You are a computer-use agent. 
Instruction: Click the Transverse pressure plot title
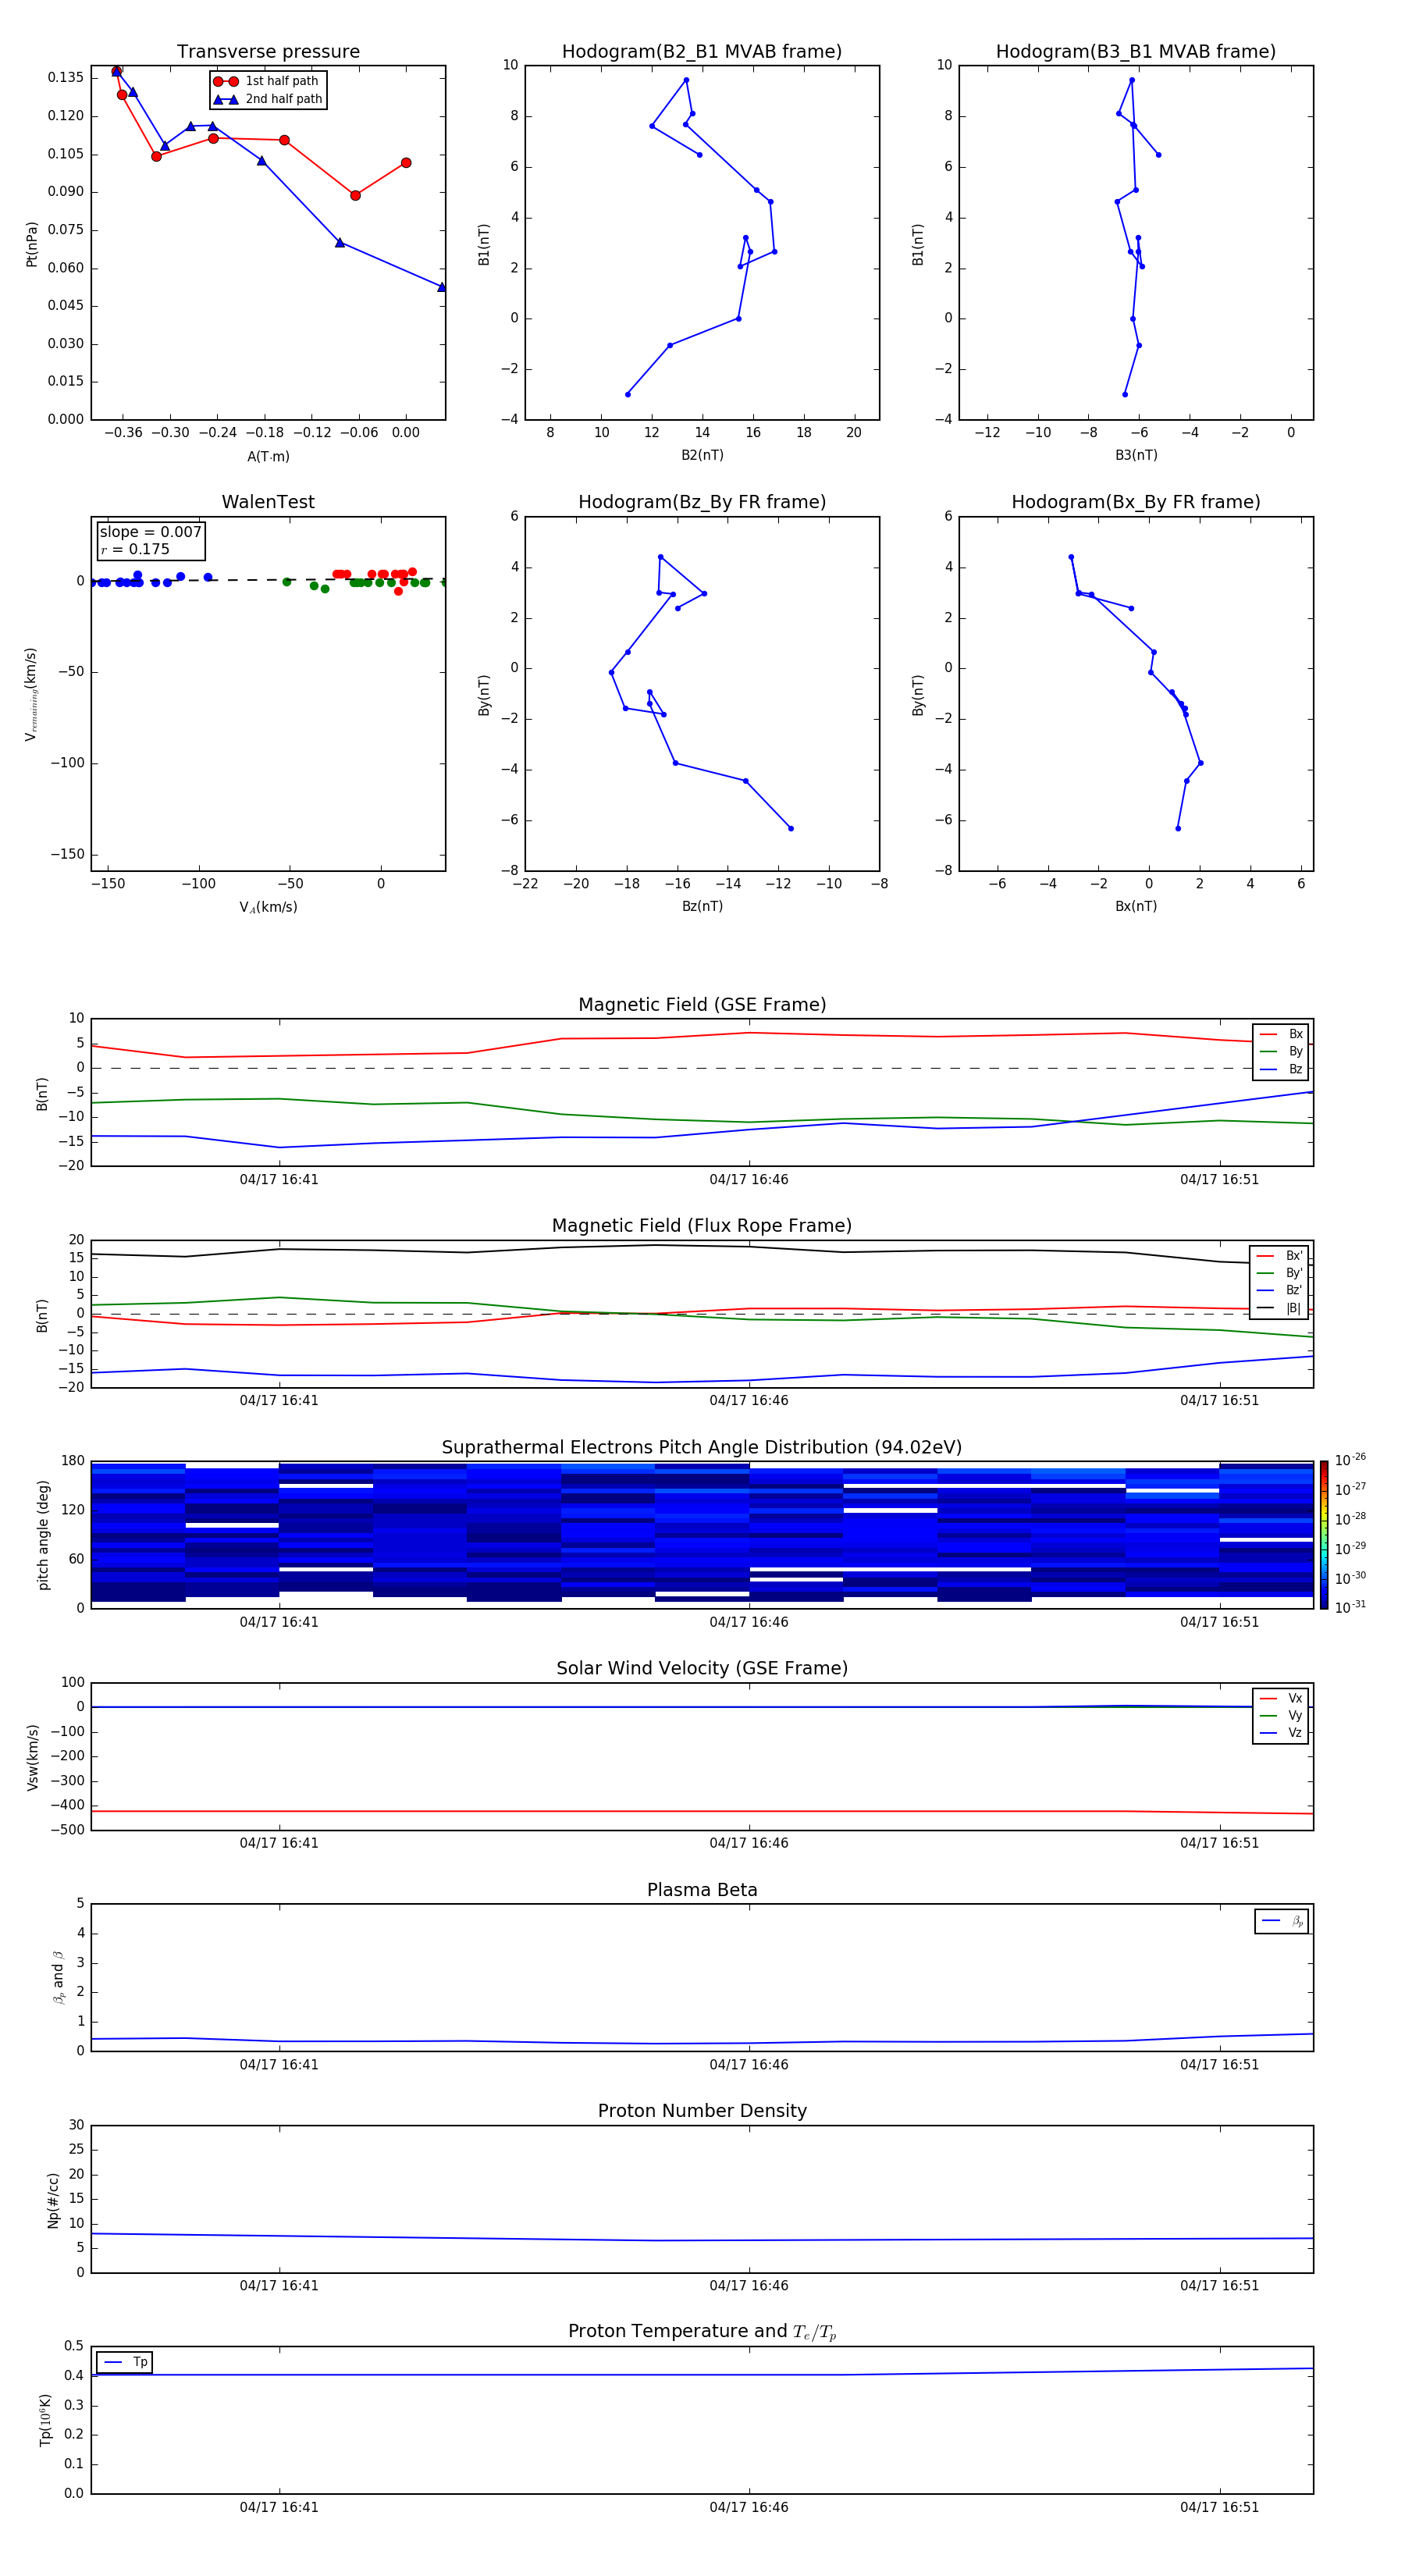(x=268, y=51)
